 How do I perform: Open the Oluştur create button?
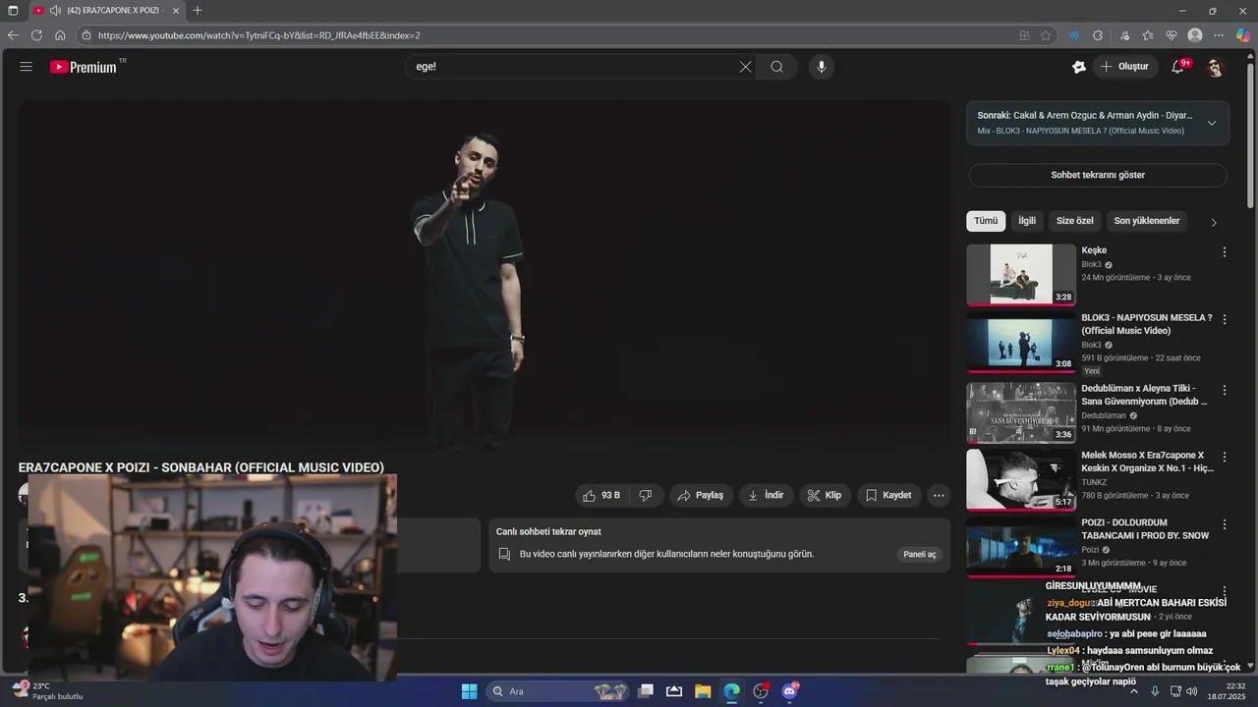click(x=1124, y=67)
